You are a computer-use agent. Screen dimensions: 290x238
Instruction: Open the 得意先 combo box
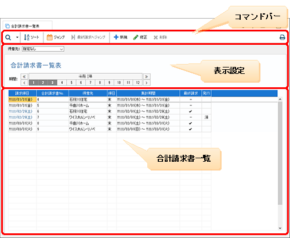(43, 49)
